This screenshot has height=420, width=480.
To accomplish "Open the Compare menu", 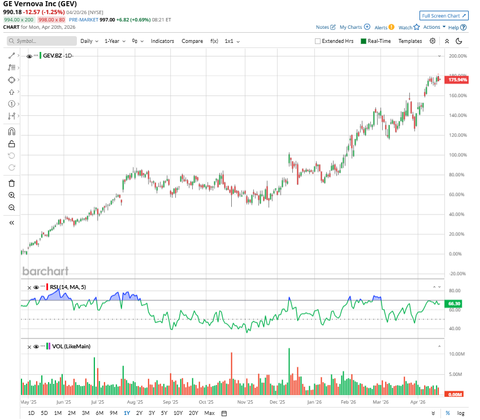I will [192, 41].
